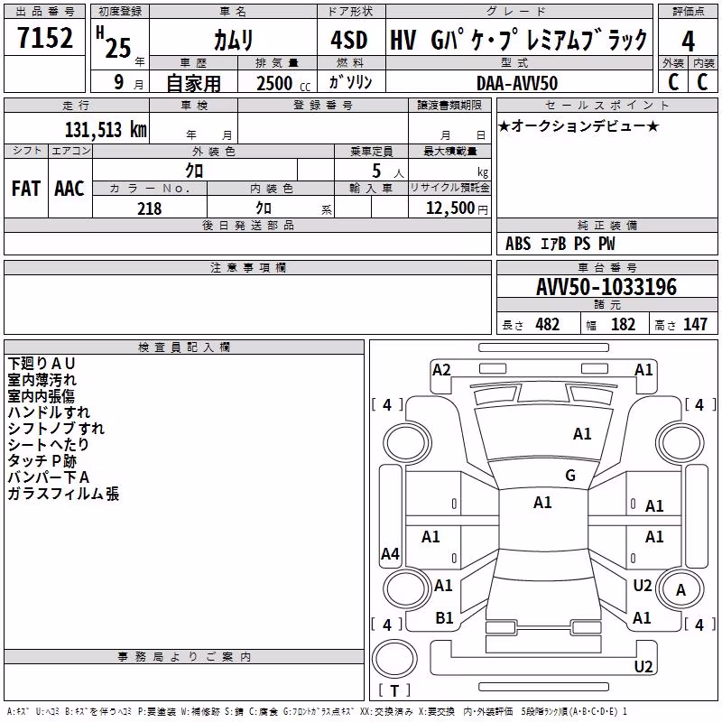Select the vehicle history 自家用
This screenshot has width=722, height=722.
click(x=193, y=83)
